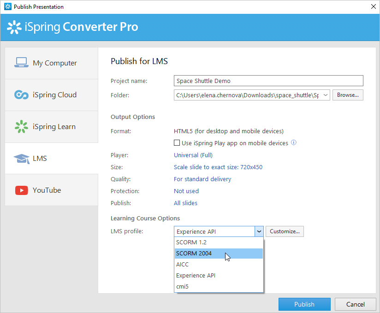Screen dimensions: 380x313
Task: Switch to the iSpring Learn tab
Action: [x=51, y=127]
